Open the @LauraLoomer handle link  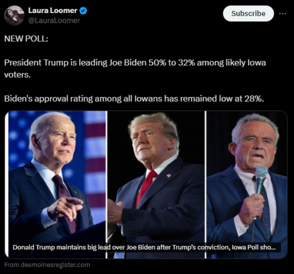click(54, 21)
